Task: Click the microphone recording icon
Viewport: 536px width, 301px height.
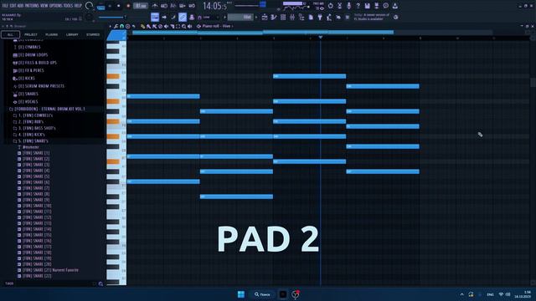Action: pos(349,6)
